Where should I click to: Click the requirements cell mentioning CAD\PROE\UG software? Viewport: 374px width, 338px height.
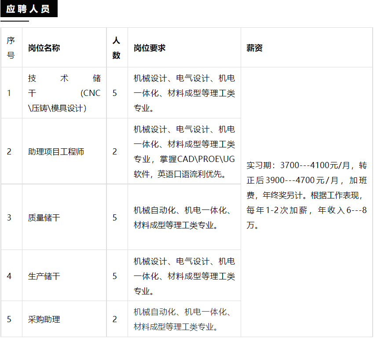[x=184, y=152]
